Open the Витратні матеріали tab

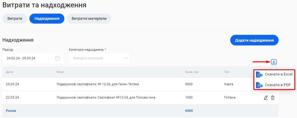click(89, 18)
